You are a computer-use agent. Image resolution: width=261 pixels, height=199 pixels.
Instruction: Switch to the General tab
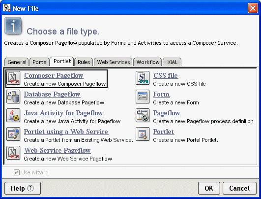(x=17, y=62)
